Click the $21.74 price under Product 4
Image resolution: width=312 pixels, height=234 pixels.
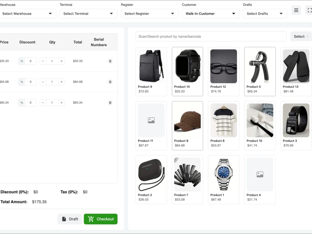252,200
